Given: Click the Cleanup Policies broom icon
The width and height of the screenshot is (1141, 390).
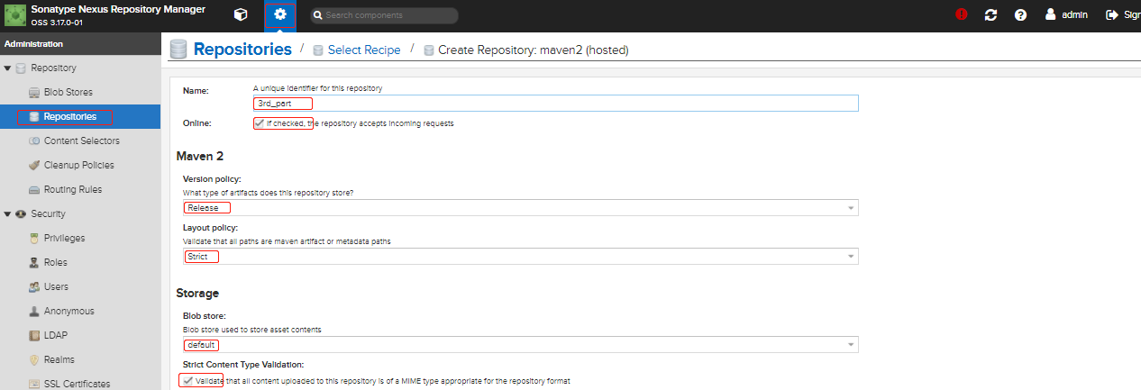Looking at the screenshot, I should tap(34, 166).
